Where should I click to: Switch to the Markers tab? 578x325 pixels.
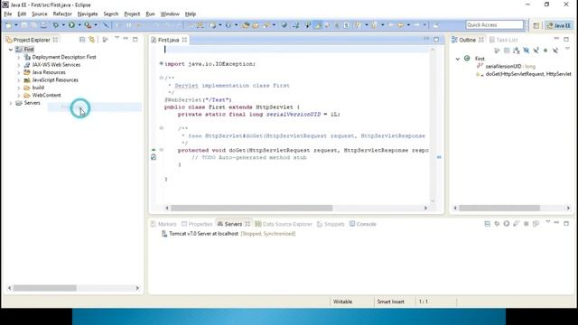pos(163,224)
